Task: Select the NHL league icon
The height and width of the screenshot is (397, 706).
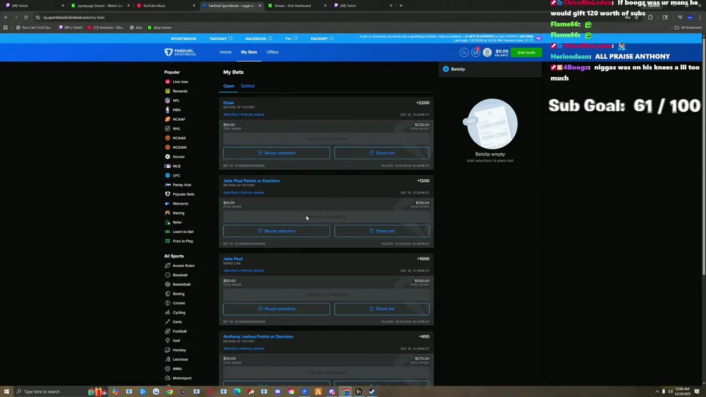Action: pyautogui.click(x=168, y=128)
